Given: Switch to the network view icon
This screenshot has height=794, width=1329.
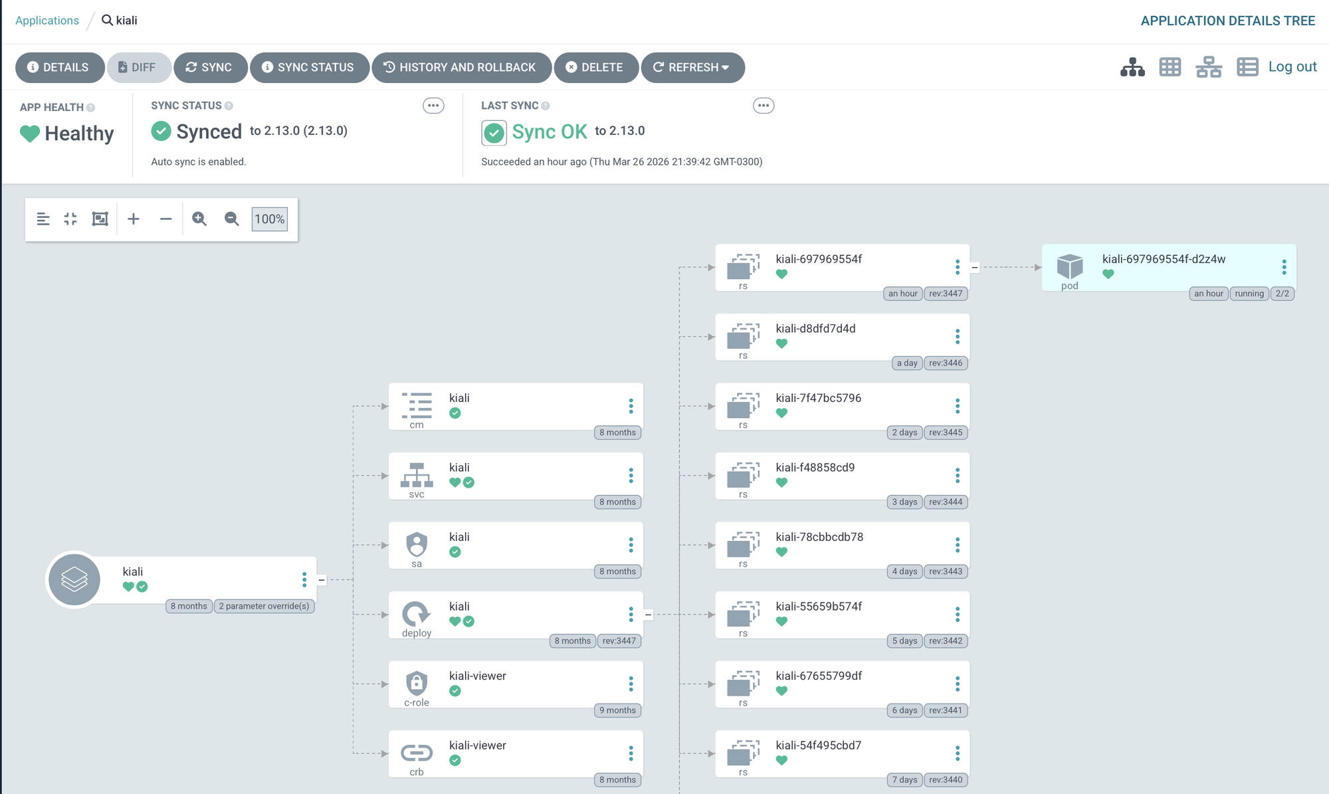Looking at the screenshot, I should pos(1209,67).
